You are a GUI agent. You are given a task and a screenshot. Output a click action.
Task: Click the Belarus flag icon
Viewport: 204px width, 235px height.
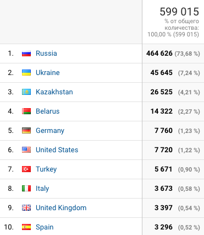tap(26, 111)
